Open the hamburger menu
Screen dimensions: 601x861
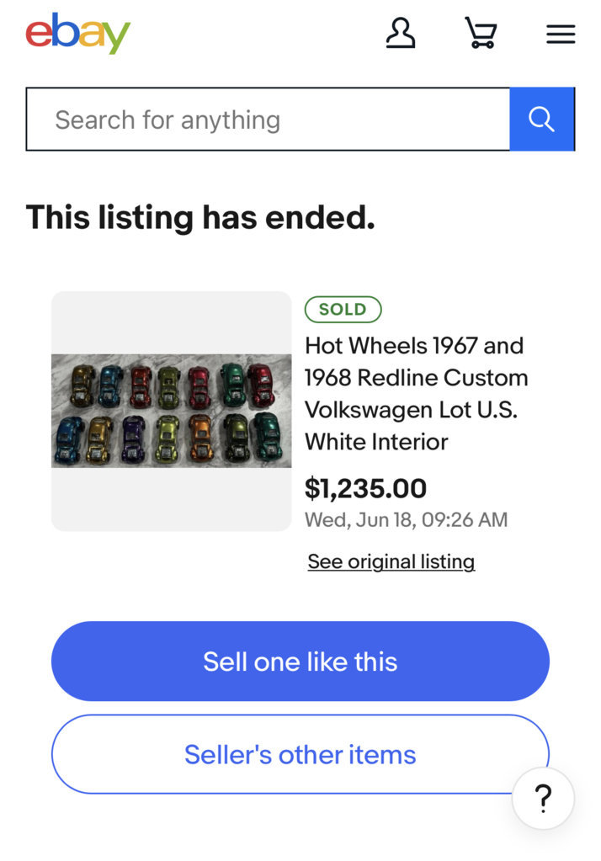(x=561, y=34)
